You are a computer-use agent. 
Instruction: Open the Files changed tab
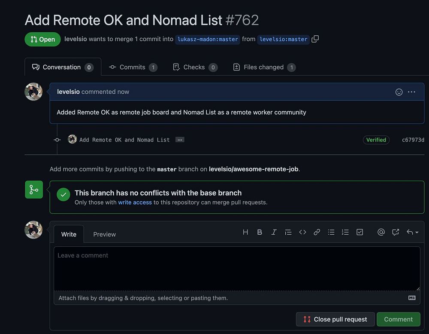[x=264, y=67]
